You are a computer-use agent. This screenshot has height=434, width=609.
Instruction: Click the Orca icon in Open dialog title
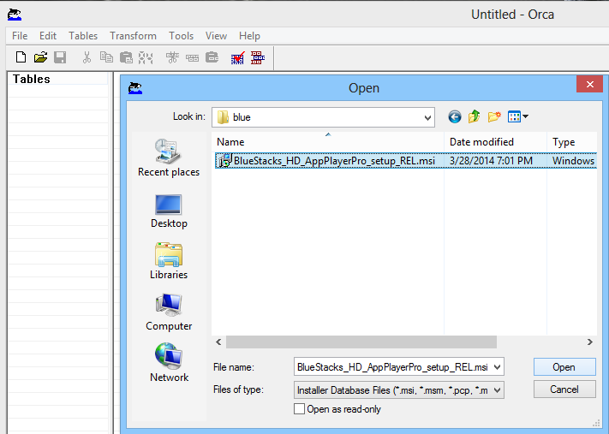[135, 88]
